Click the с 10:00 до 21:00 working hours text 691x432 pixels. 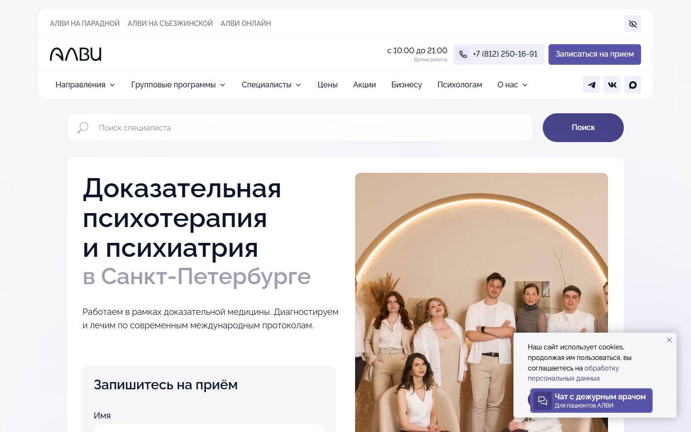tap(417, 50)
